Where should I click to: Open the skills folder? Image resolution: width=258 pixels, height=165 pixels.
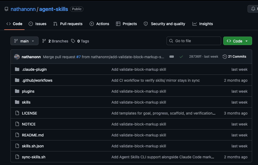click(x=26, y=102)
